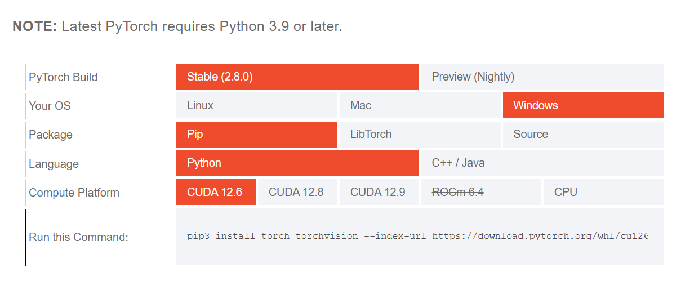This screenshot has height=281, width=681.
Task: Choose Pip as the package
Action: click(257, 135)
